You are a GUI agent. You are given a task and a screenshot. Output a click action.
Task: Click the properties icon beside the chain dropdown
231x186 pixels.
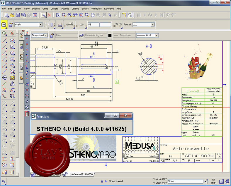(x=11, y=24)
